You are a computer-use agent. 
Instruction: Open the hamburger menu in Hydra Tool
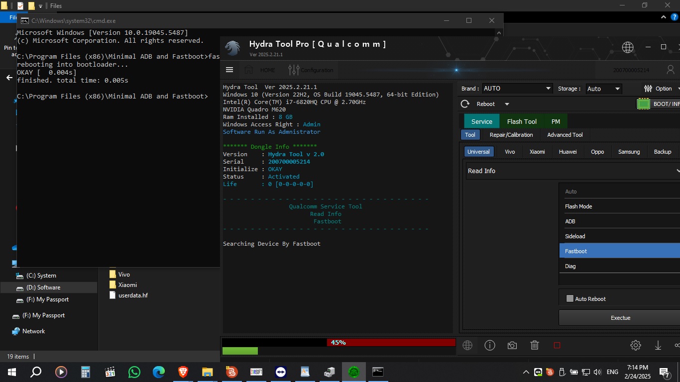pyautogui.click(x=229, y=70)
